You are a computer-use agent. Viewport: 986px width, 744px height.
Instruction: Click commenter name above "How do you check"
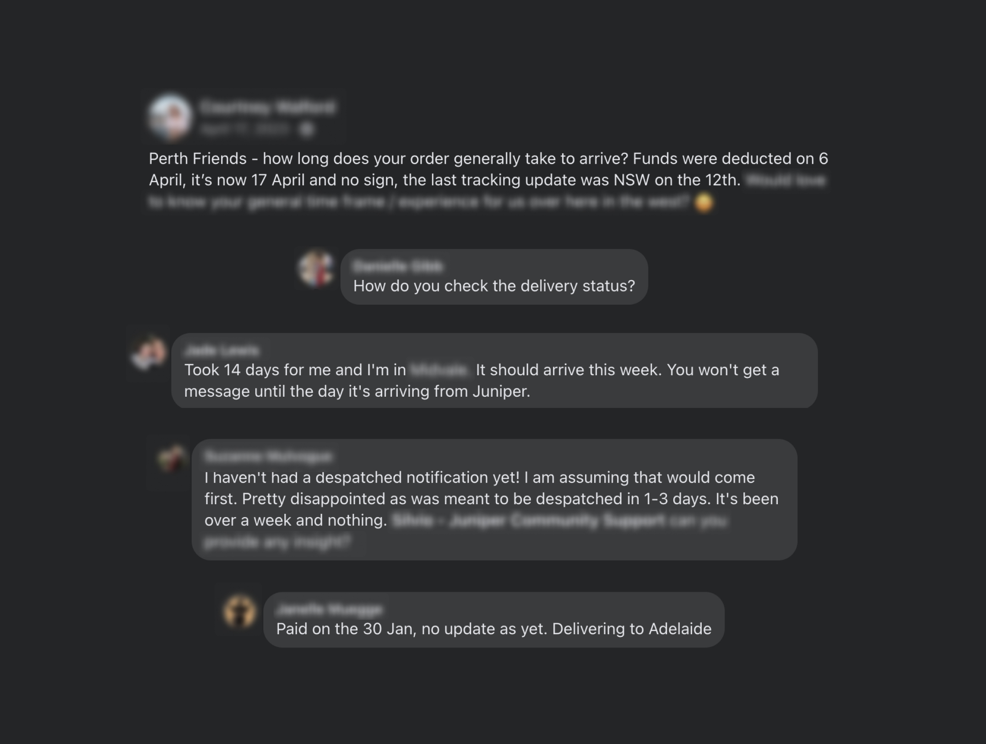coord(398,266)
